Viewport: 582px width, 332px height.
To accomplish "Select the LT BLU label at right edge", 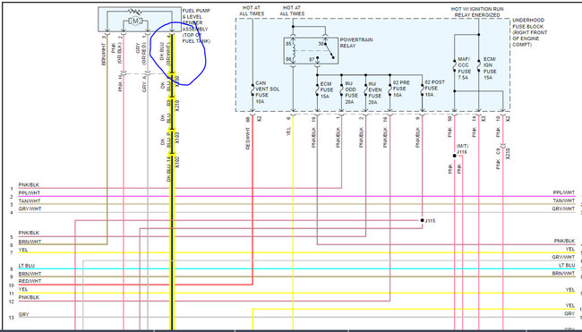I will (567, 265).
